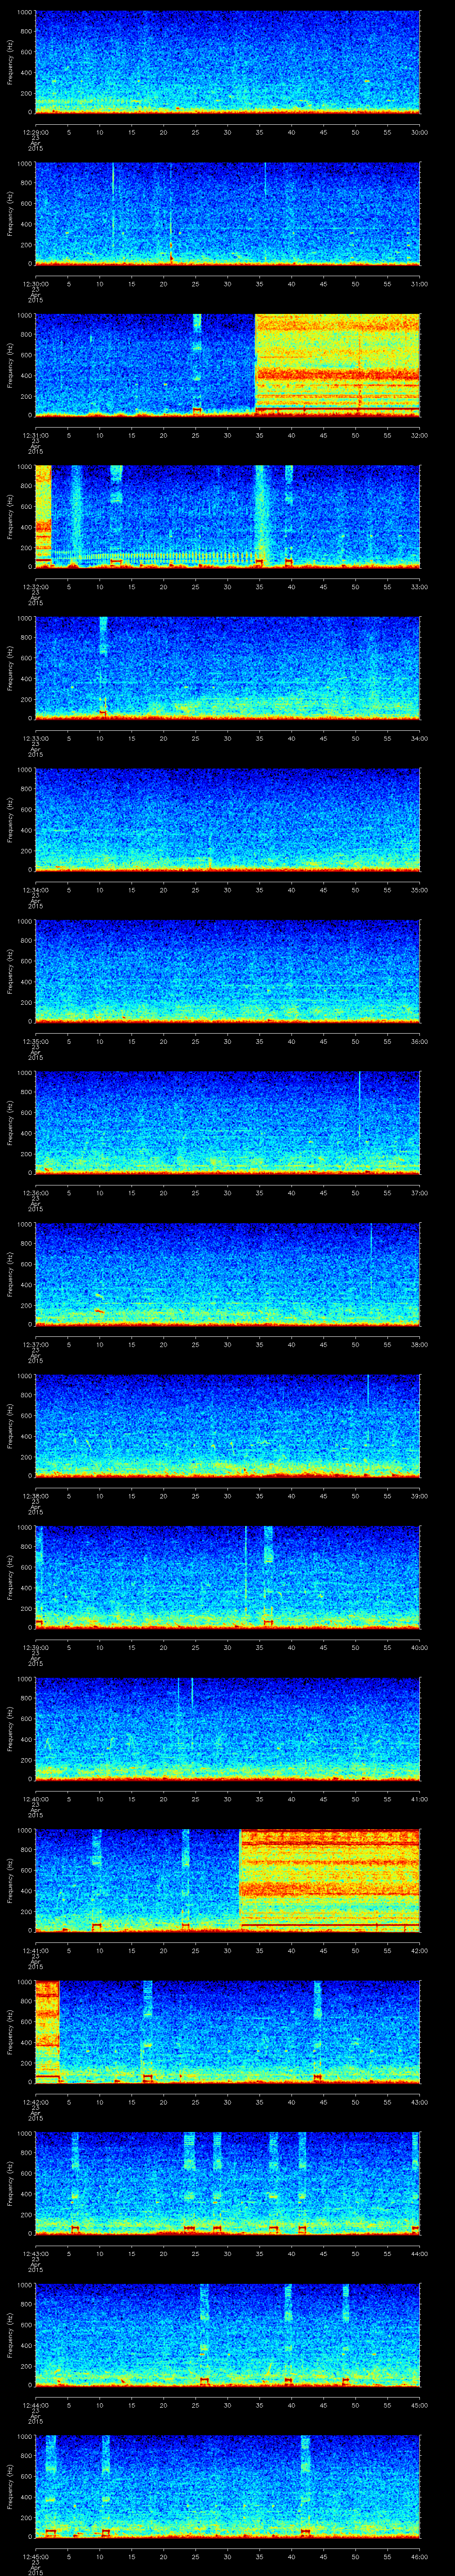Open the spectrogram panel starting at 12:34:00
Viewport: 455px width, 2576px height.
pos(227,820)
